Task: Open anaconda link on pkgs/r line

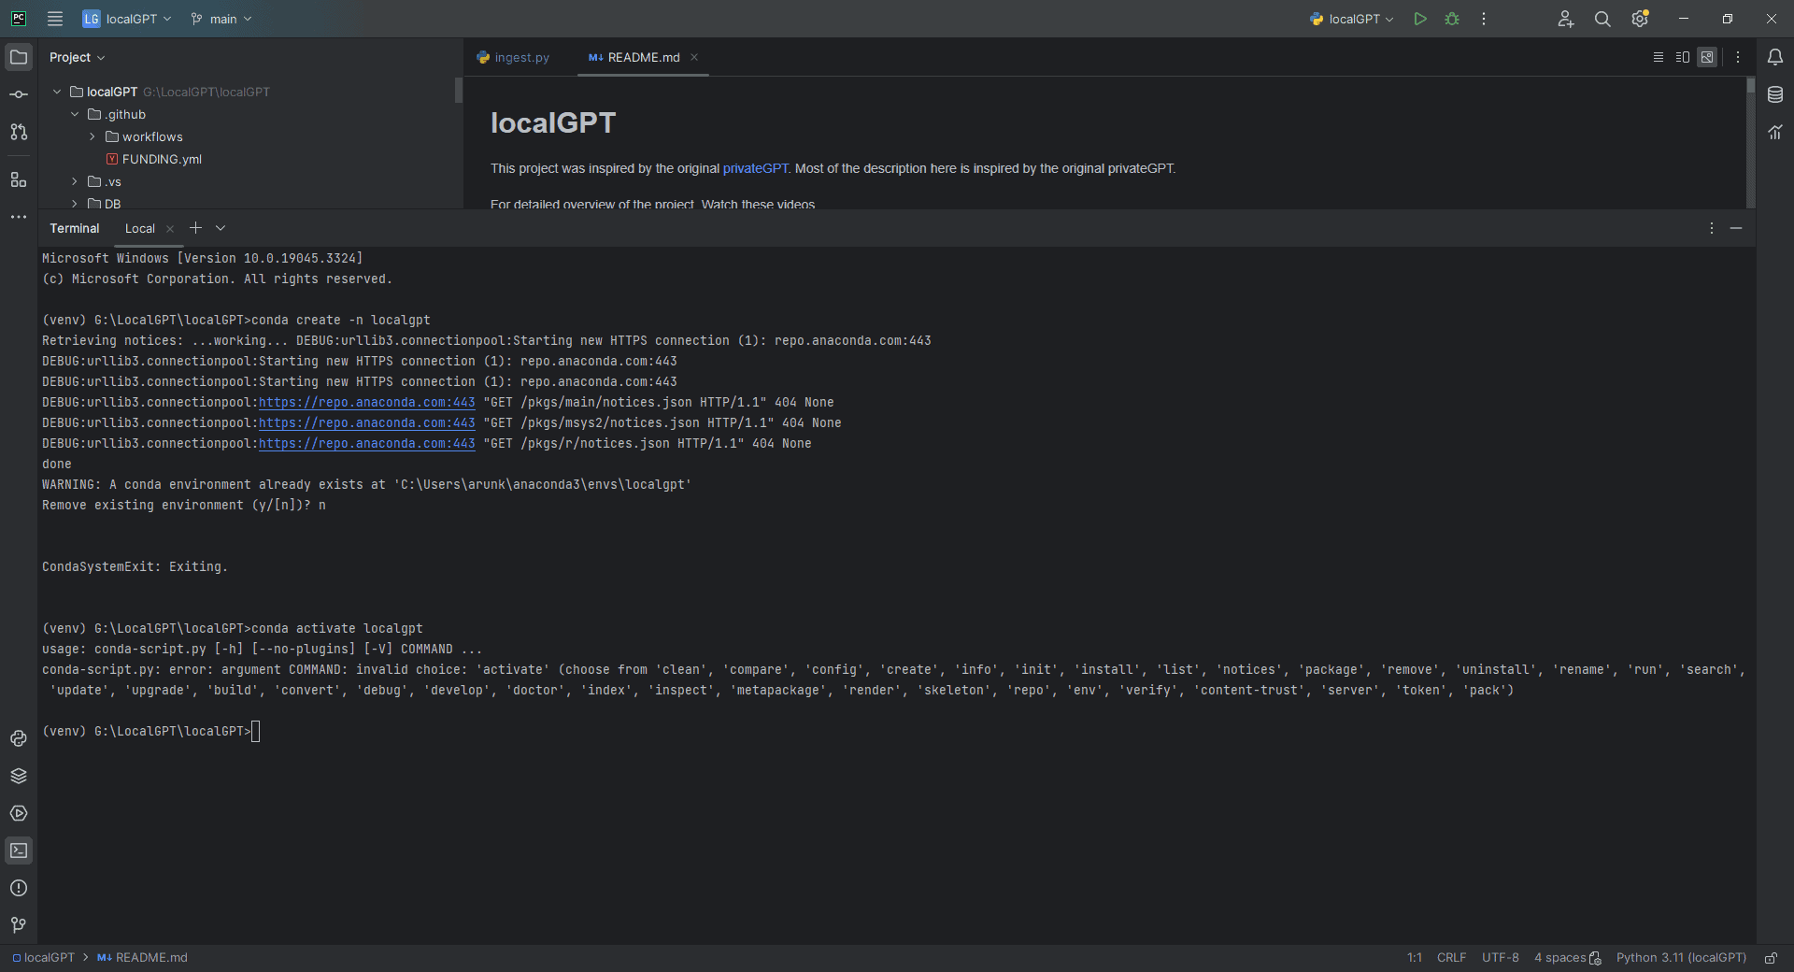Action: tap(367, 443)
